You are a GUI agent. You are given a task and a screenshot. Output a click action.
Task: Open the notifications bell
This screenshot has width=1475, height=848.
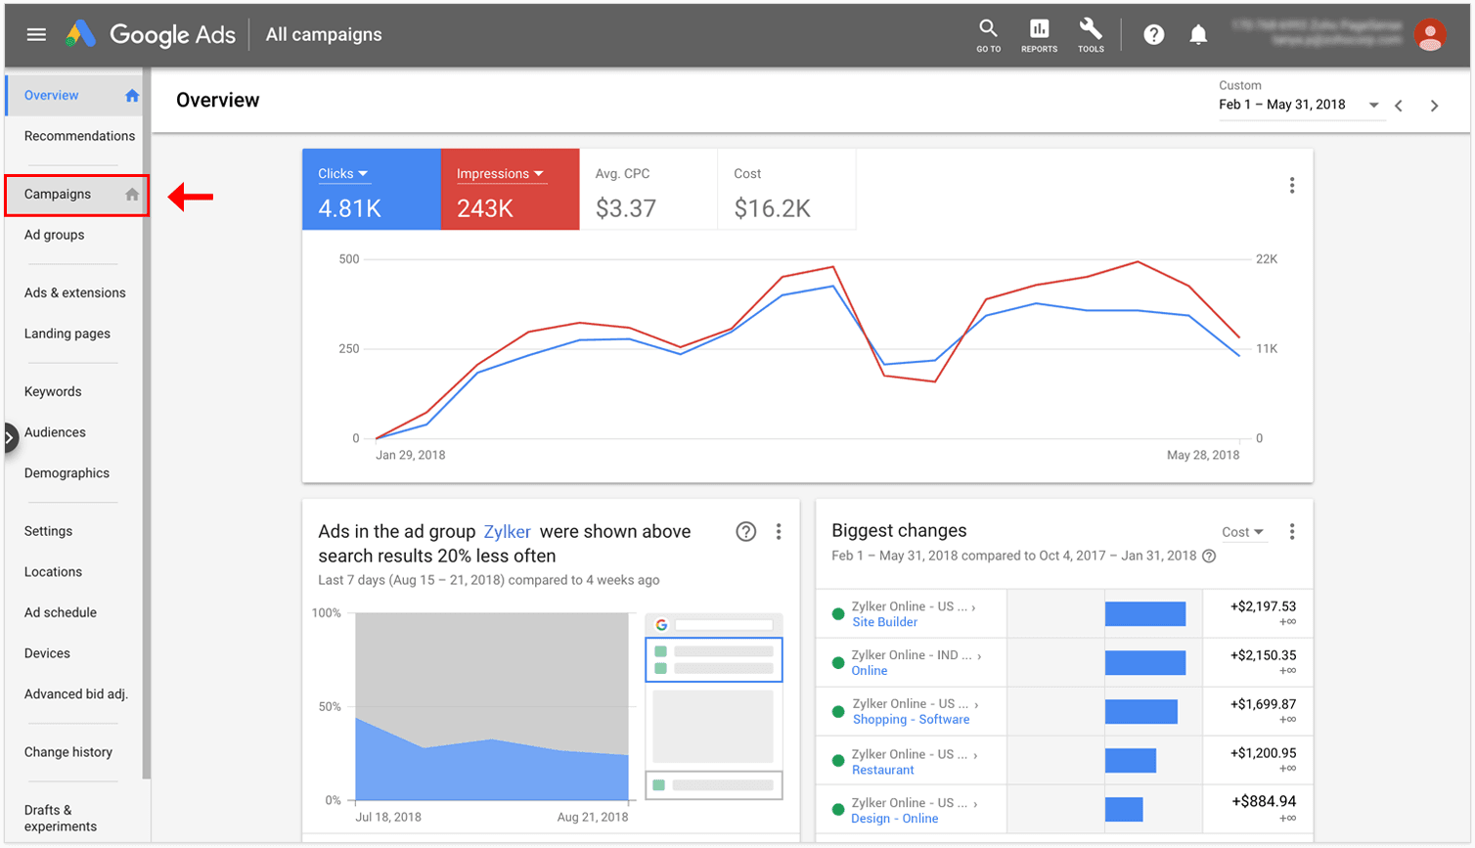coord(1198,35)
